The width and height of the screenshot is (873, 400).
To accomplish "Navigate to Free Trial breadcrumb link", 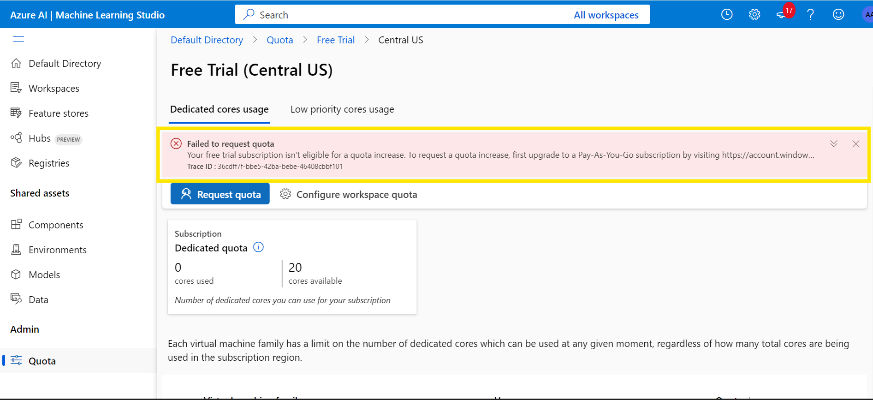I will click(x=336, y=40).
